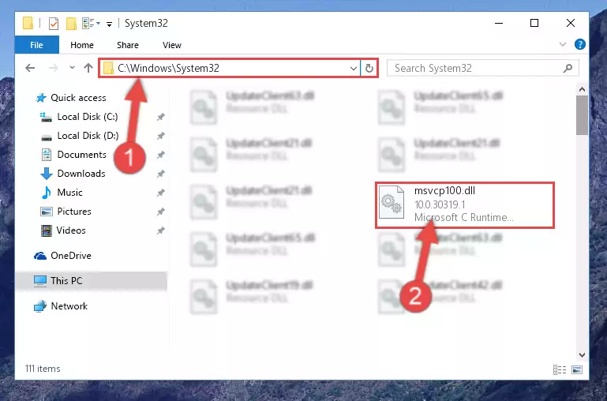This screenshot has height=401, width=607.
Task: Click the pin icon next to Documents
Action: click(161, 155)
